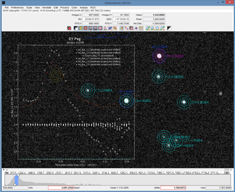The image size is (235, 192).
Task: Click the stack scrollbar right arrow
Action: click(x=231, y=170)
